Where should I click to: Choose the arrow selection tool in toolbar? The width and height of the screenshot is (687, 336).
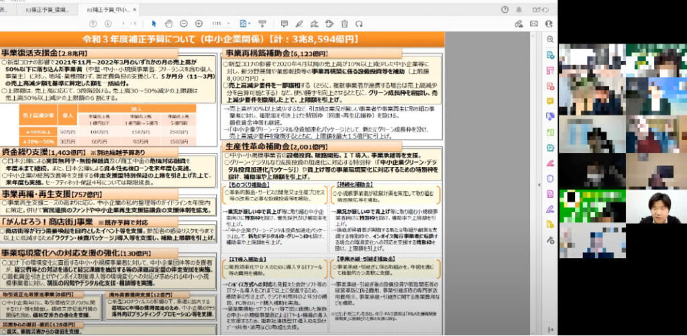click(x=154, y=23)
